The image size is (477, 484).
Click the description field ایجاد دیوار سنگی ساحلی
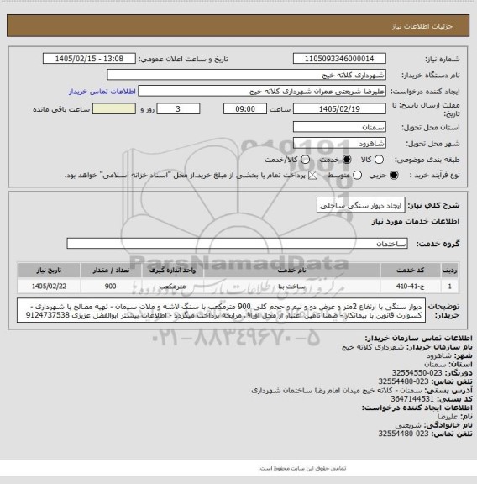360,205
